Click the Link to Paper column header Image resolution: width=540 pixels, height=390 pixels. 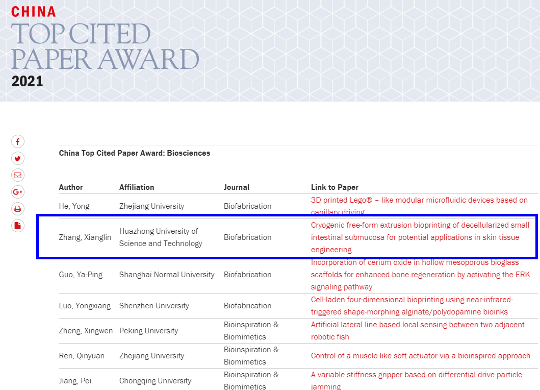(335, 187)
